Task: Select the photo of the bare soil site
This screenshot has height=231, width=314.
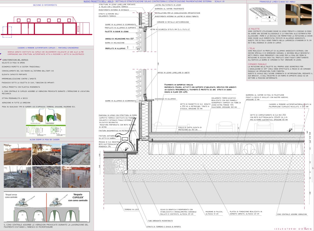Action: pyautogui.click(x=17, y=154)
